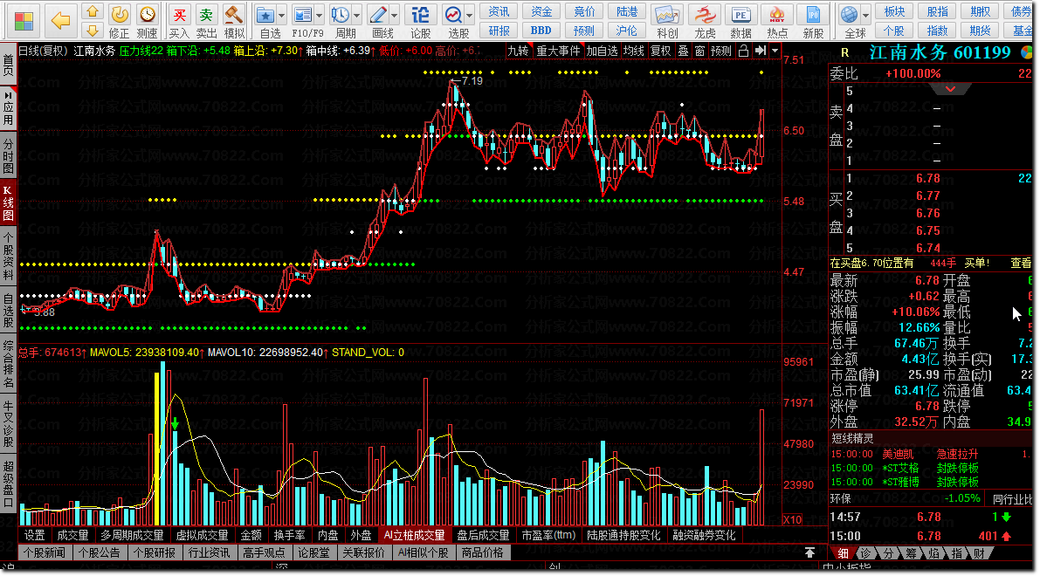Open the 数据 PE icon

(x=740, y=15)
